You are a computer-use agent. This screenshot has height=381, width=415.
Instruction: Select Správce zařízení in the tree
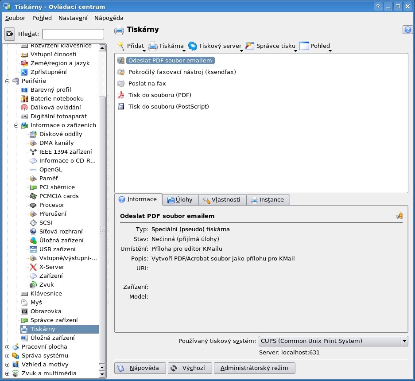tap(54, 320)
